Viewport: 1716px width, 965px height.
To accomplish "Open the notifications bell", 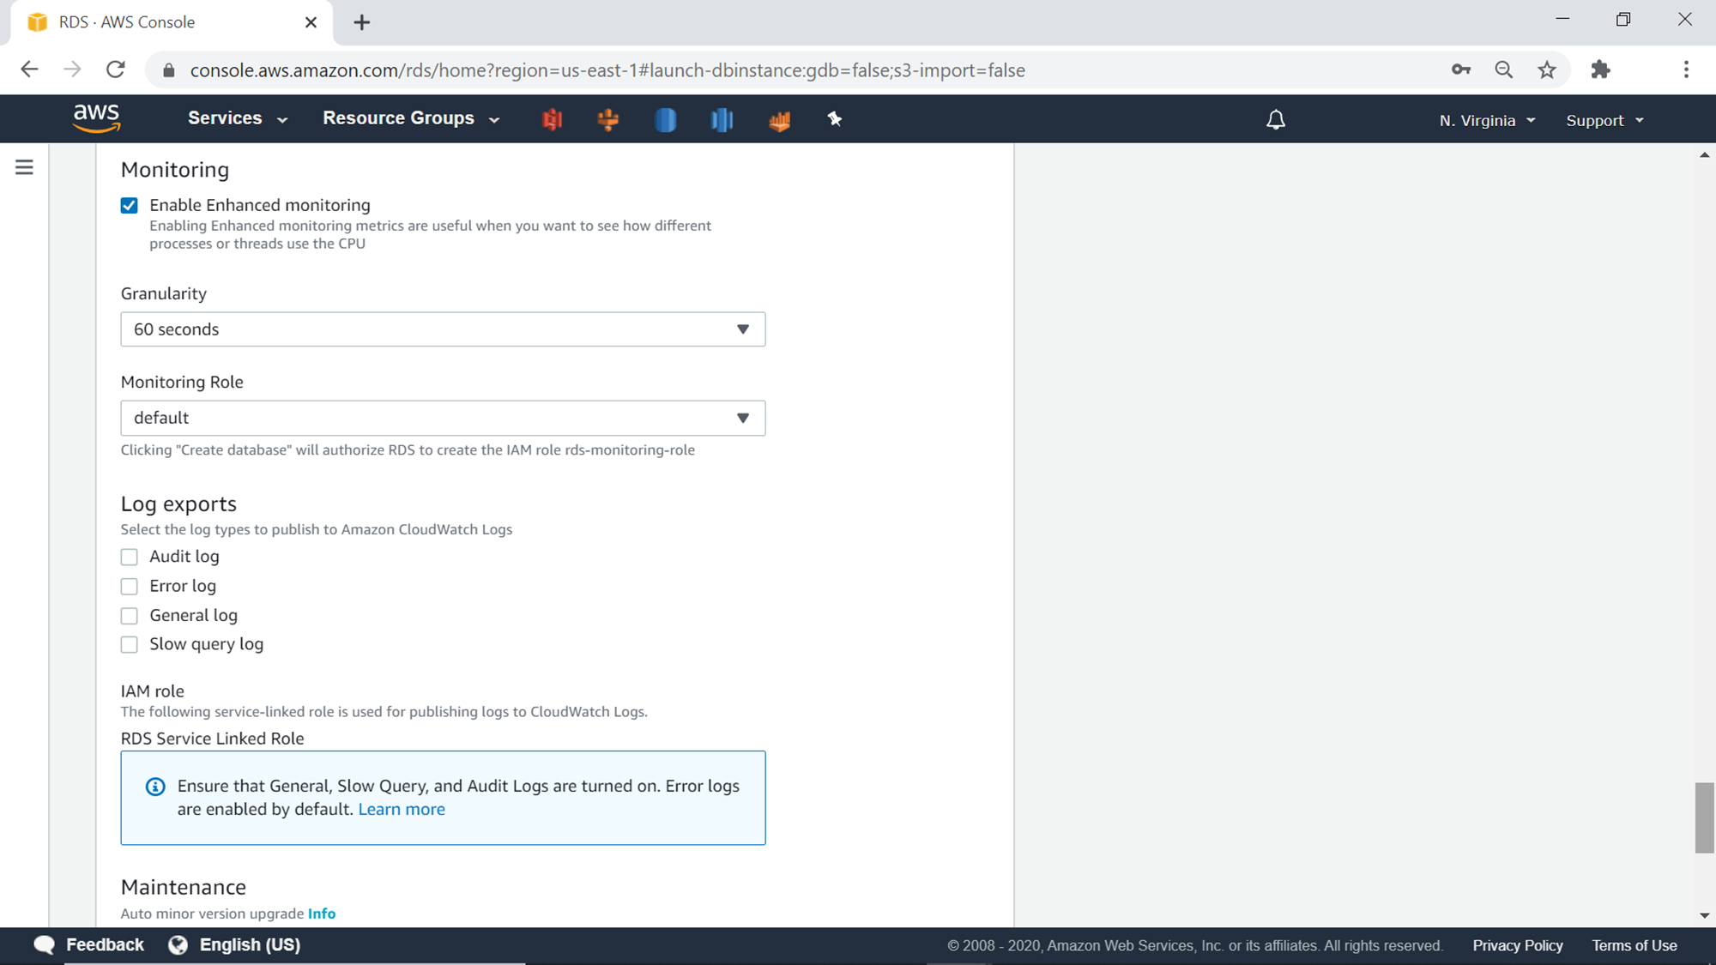I will pos(1275,120).
